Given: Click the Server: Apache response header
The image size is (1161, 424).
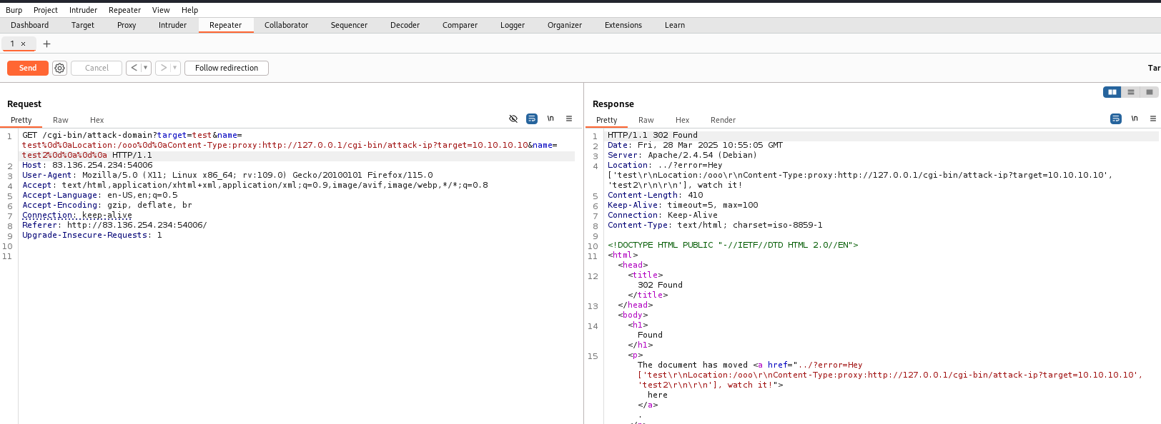Looking at the screenshot, I should (x=682, y=155).
